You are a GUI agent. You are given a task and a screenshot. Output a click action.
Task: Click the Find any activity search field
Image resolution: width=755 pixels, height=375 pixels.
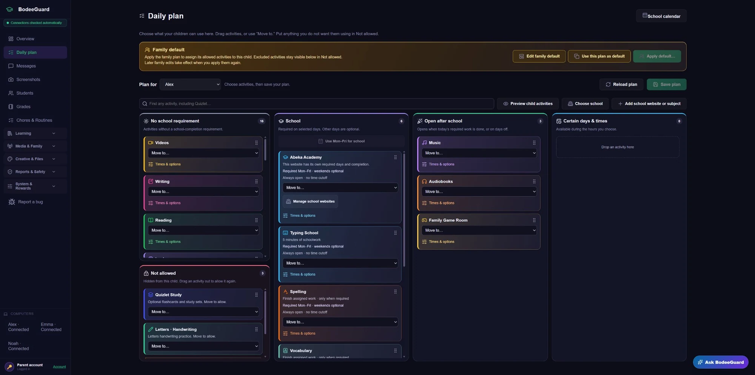(317, 104)
